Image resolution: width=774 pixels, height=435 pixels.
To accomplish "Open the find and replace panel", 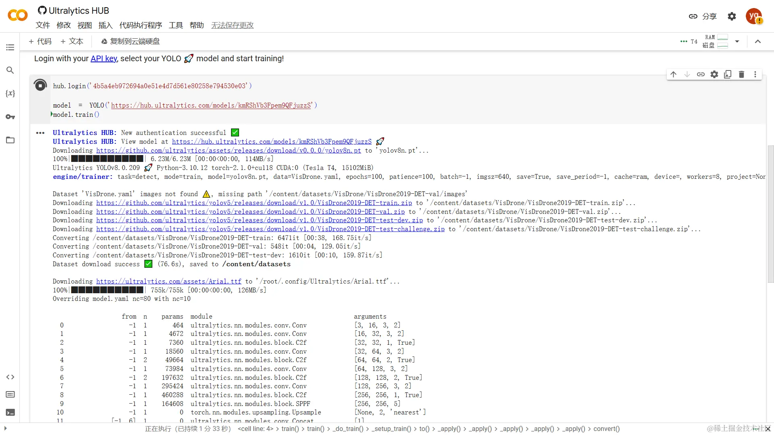I will pos(10,70).
